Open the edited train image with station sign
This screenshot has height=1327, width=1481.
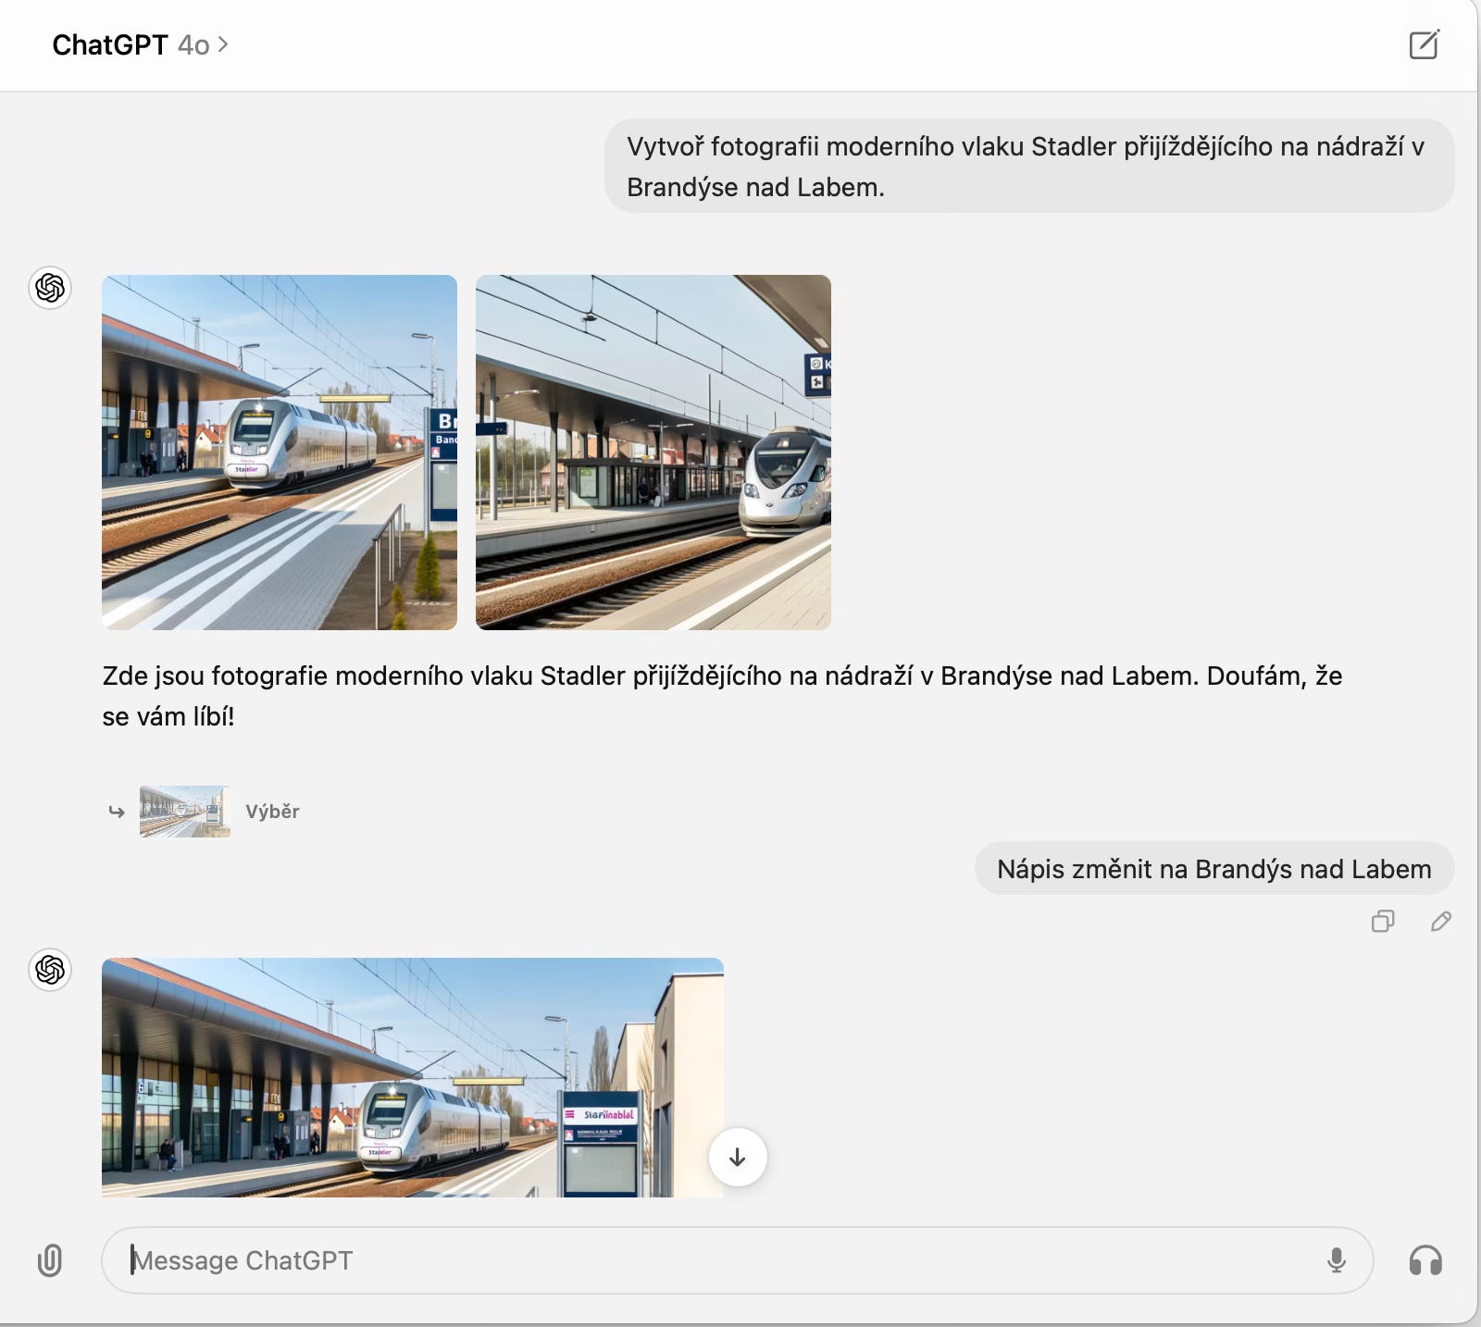coord(413,1077)
